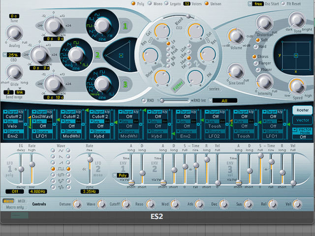Disable the Unison button
Screen dimensions: 315x236
(x=207, y=3)
